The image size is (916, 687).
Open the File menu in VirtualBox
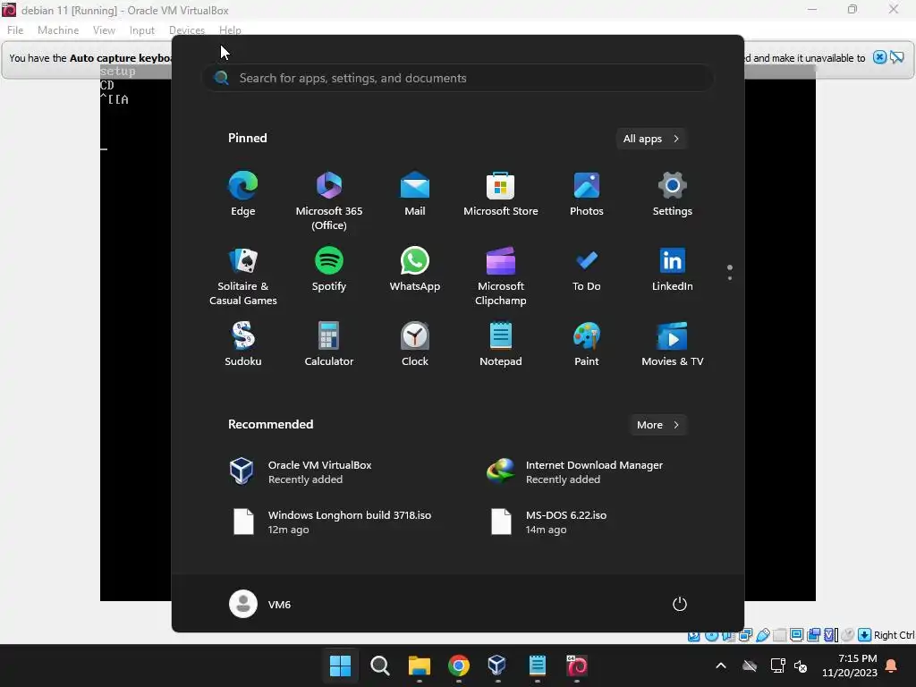(15, 30)
